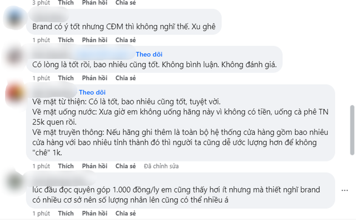Screen dimensions: 356x222
Task: Click Phản hồi under "Có lòng là tốt rồi" comment
Action: (95, 78)
